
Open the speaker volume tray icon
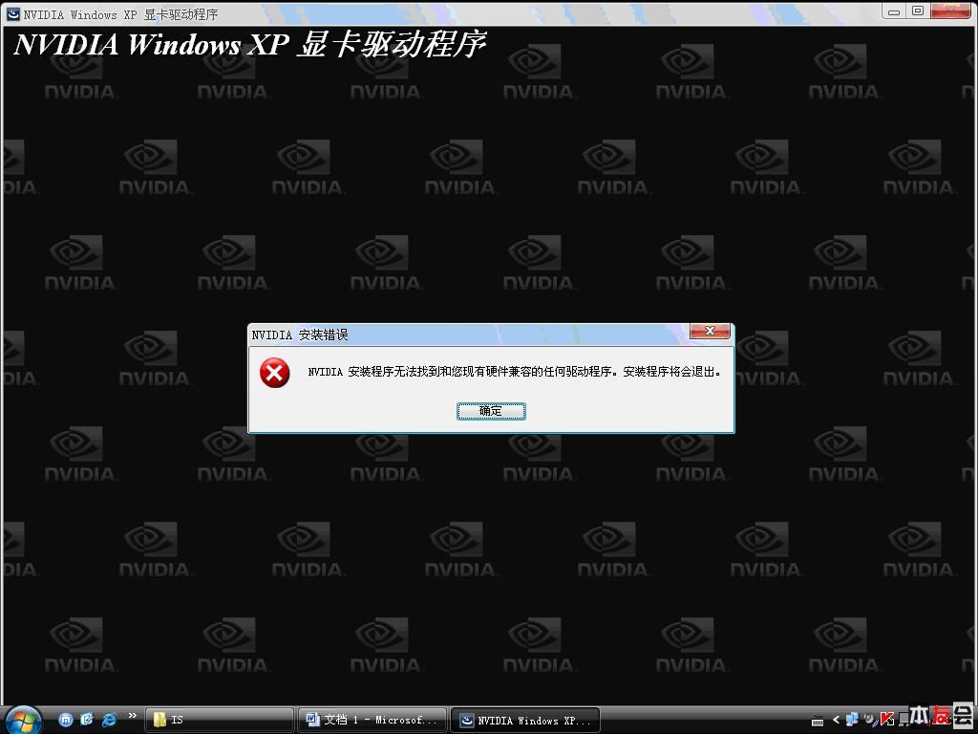pyautogui.click(x=869, y=720)
